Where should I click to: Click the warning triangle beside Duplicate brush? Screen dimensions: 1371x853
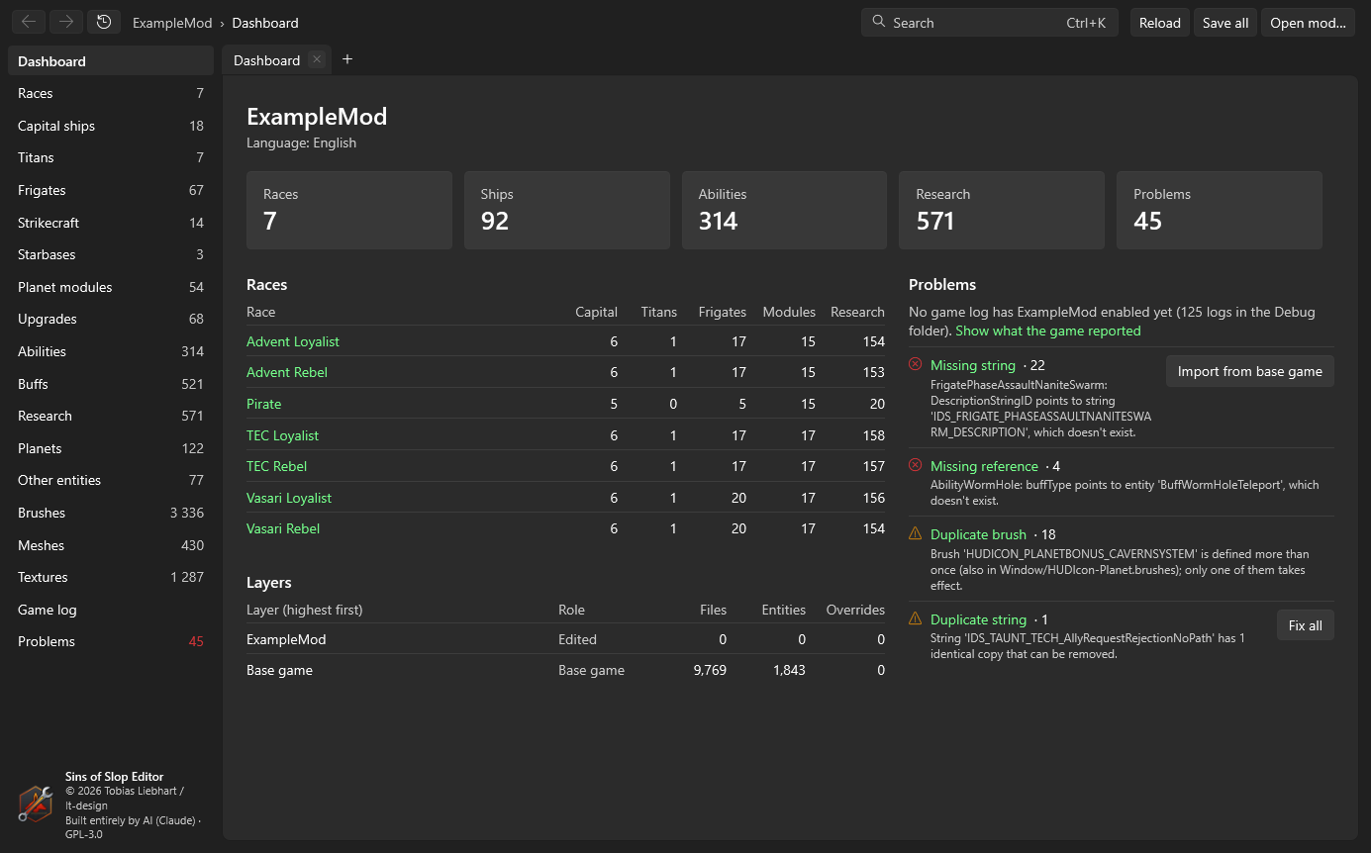tap(915, 534)
